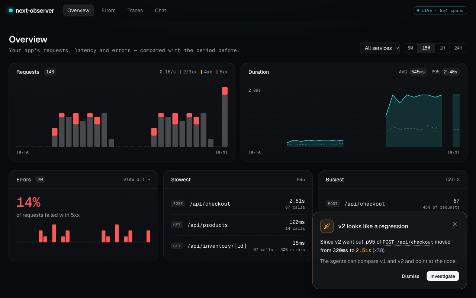Click the 67 calls count in Busiest panel
The width and height of the screenshot is (476, 298).
tap(456, 201)
